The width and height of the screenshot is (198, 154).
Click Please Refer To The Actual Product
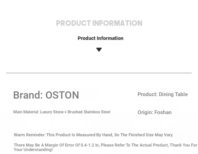tap(134, 145)
